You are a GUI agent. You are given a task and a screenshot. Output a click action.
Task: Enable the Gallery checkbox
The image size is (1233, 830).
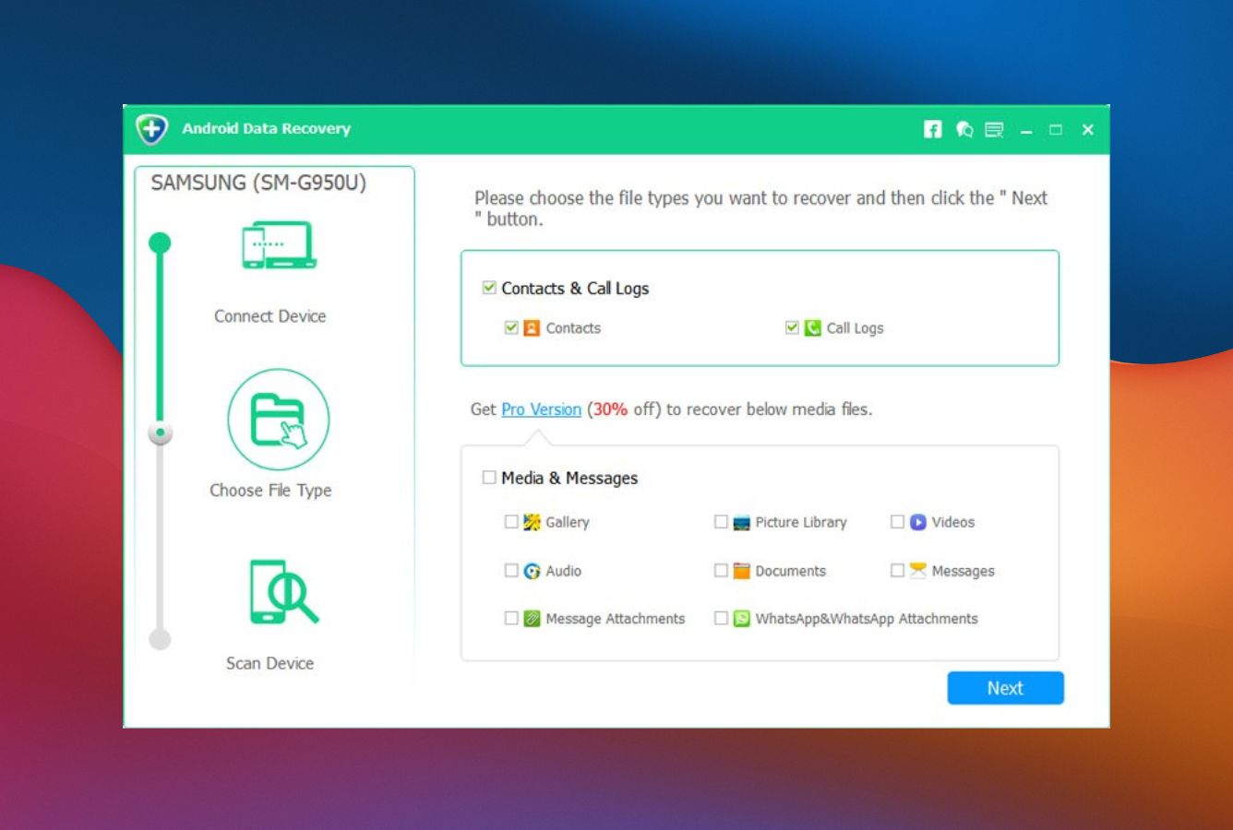[511, 522]
